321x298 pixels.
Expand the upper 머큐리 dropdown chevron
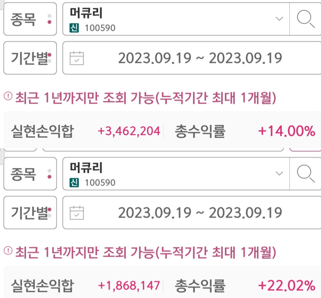279,19
